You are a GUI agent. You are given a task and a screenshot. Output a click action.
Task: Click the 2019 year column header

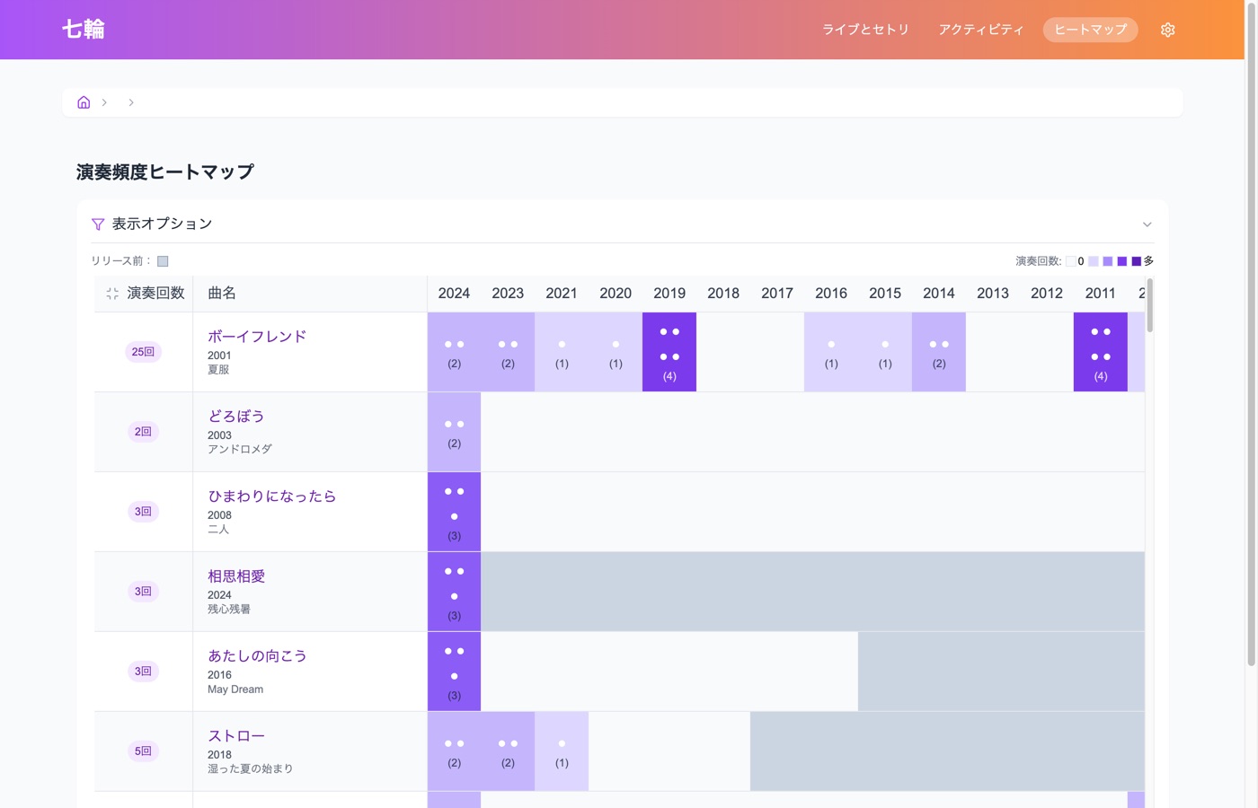[669, 294]
